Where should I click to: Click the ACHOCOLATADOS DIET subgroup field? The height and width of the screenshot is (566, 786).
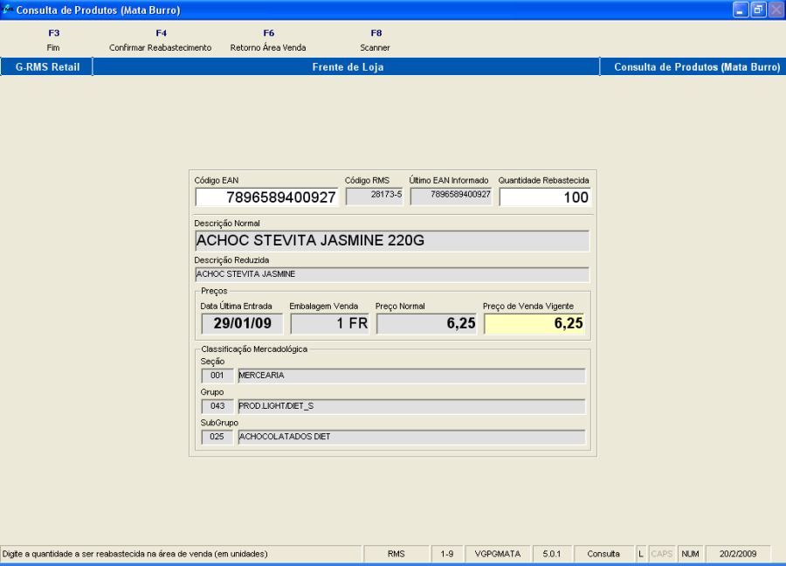(411, 437)
